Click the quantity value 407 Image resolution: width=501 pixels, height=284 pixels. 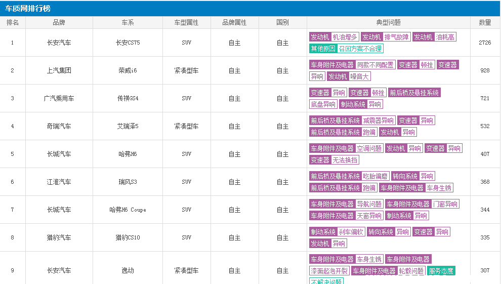(485, 154)
